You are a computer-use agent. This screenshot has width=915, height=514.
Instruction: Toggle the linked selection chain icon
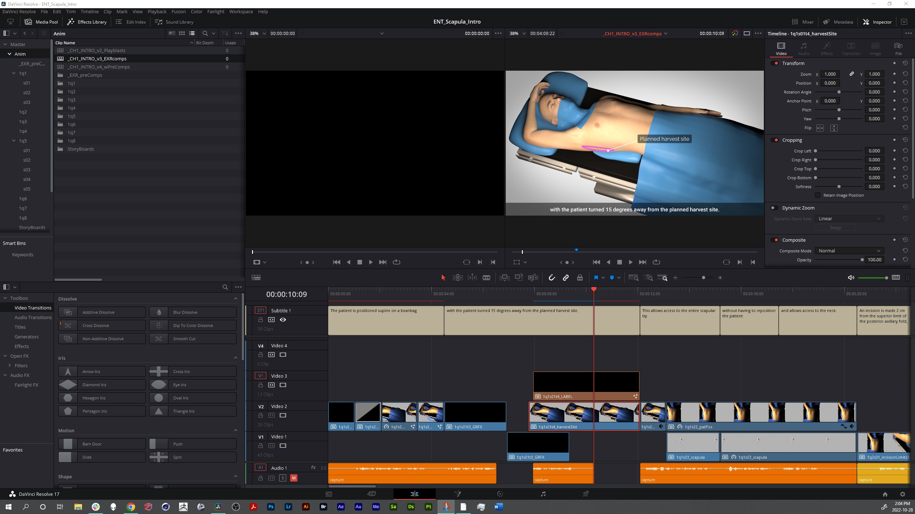pyautogui.click(x=565, y=278)
